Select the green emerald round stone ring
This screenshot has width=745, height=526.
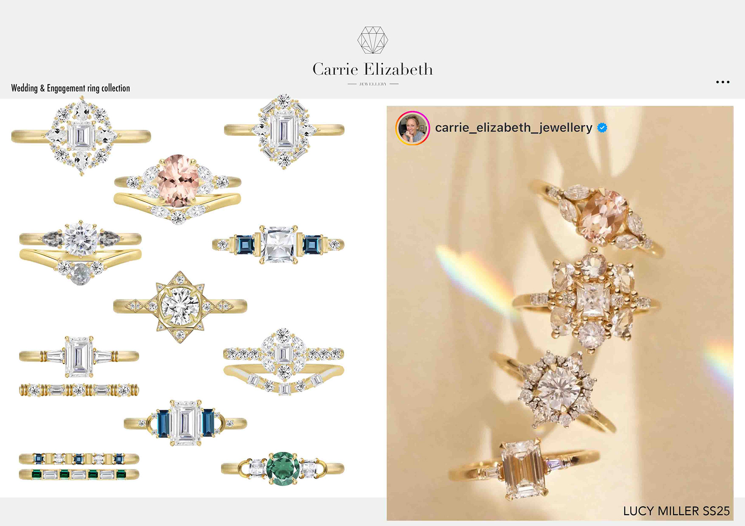pos(282,468)
